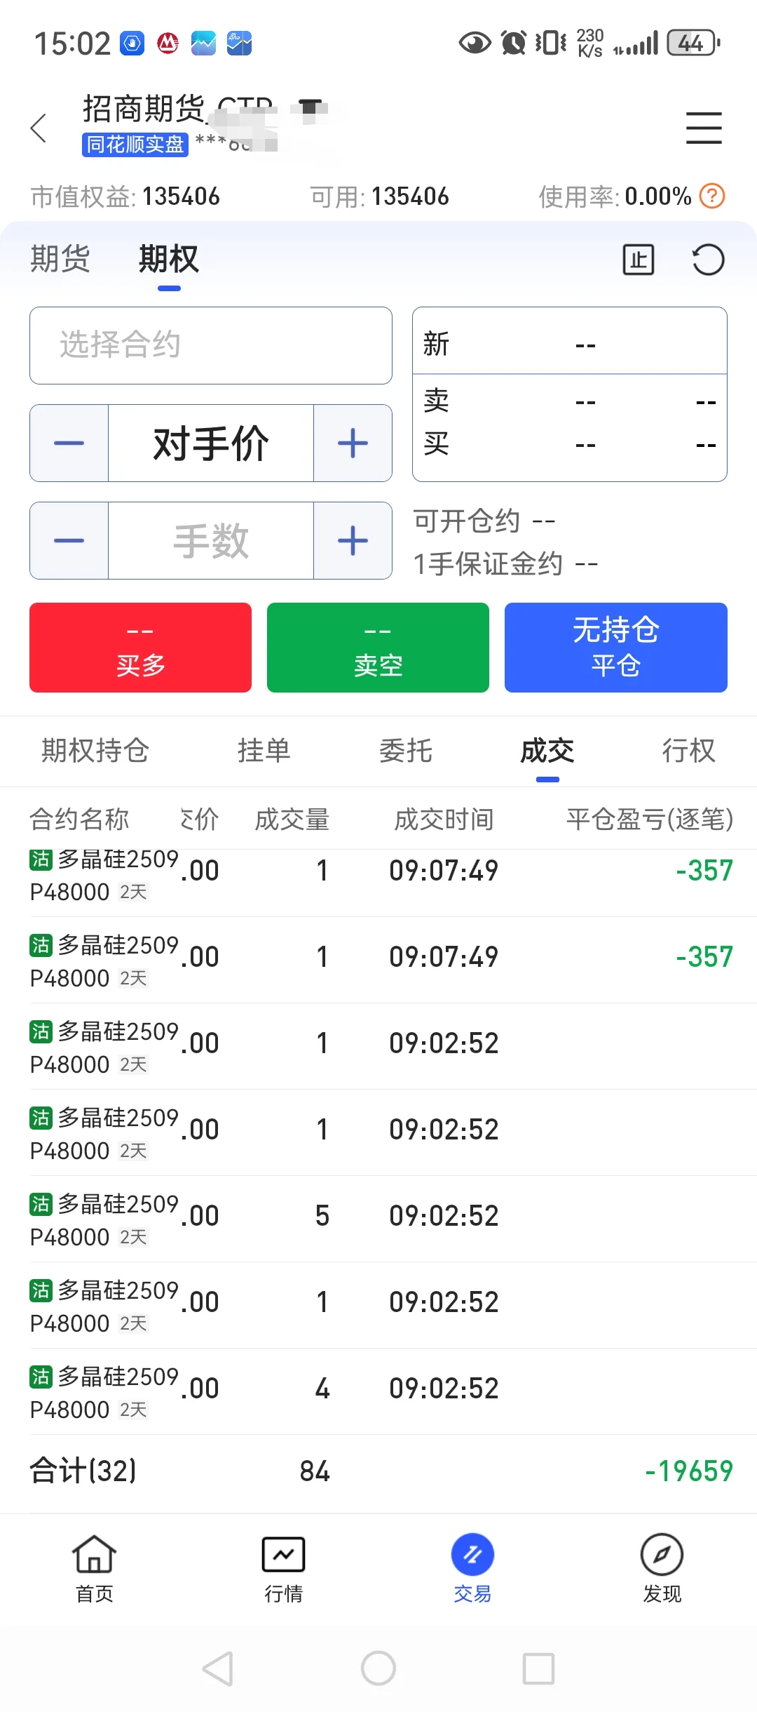Tap the Android recent apps square
Image resolution: width=757 pixels, height=1712 pixels.
click(x=538, y=1668)
